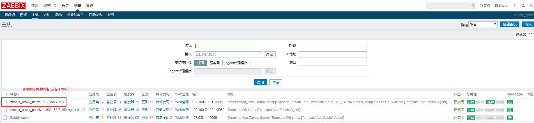Open 应用集 17 for zabbix_proxy_active
534x123 pixels.
point(94,102)
